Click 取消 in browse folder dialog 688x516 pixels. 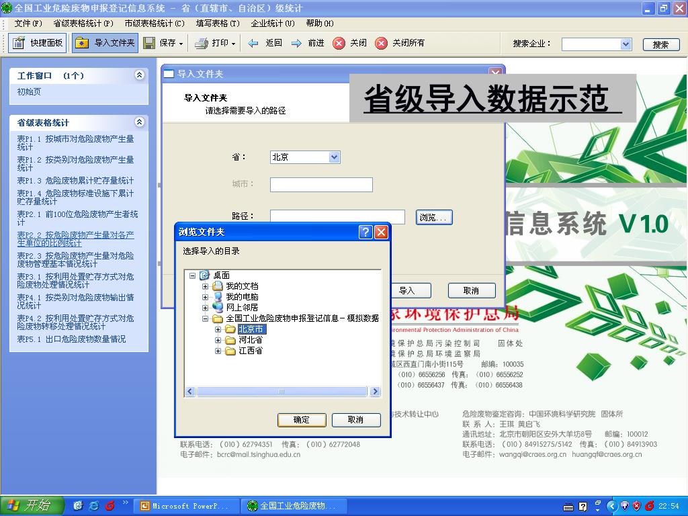(x=356, y=420)
